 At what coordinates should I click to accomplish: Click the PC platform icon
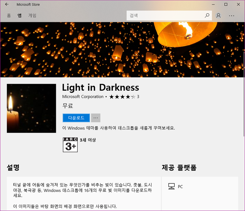[x=171, y=186]
